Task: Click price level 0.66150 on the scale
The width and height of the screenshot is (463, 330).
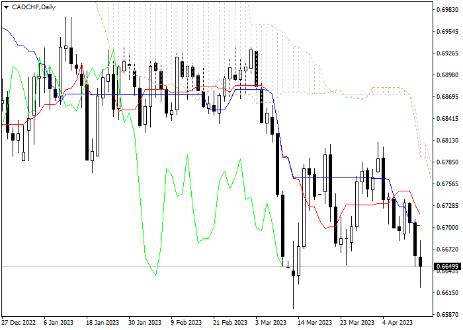Action: pos(447,293)
